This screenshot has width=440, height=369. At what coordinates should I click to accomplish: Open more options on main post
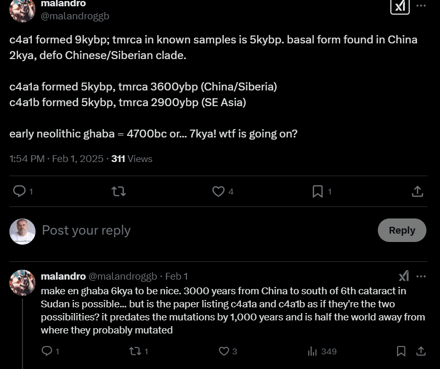(x=421, y=6)
